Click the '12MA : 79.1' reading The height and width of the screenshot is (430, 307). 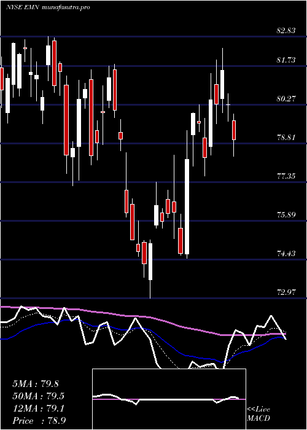pyautogui.click(x=38, y=408)
